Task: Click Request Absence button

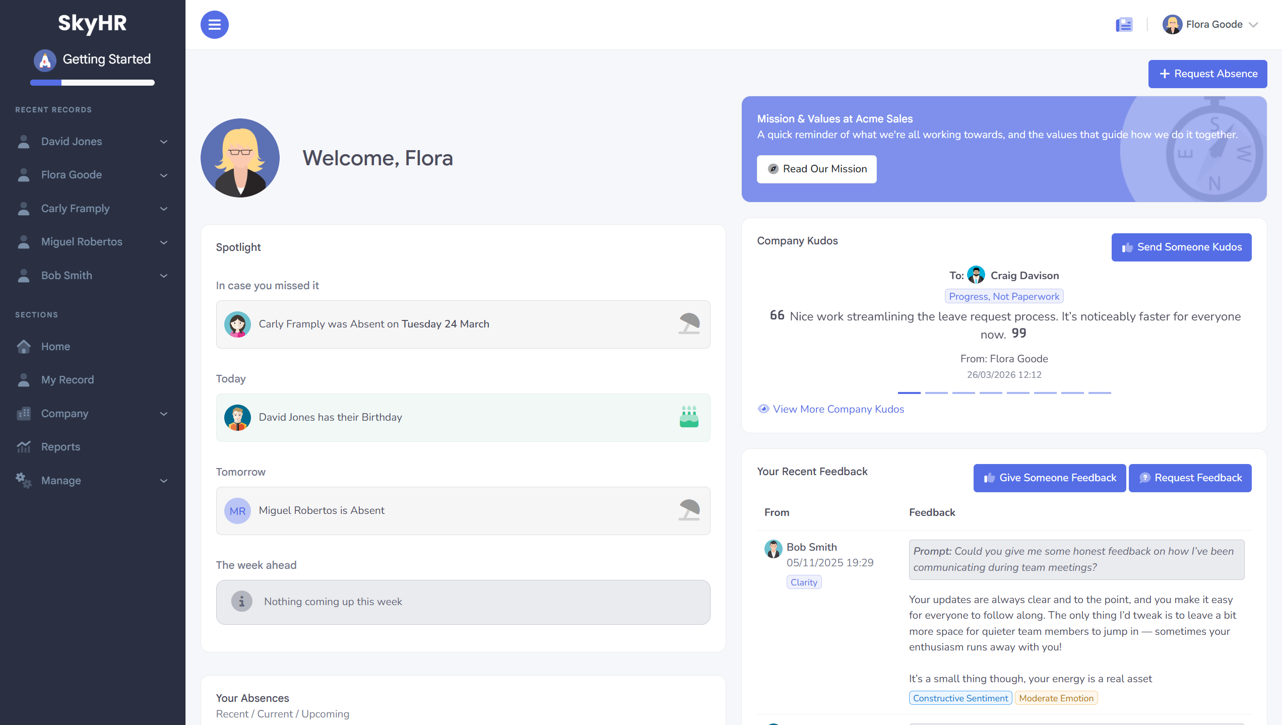Action: pos(1207,74)
